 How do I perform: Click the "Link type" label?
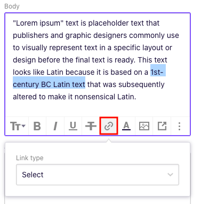click(30, 158)
